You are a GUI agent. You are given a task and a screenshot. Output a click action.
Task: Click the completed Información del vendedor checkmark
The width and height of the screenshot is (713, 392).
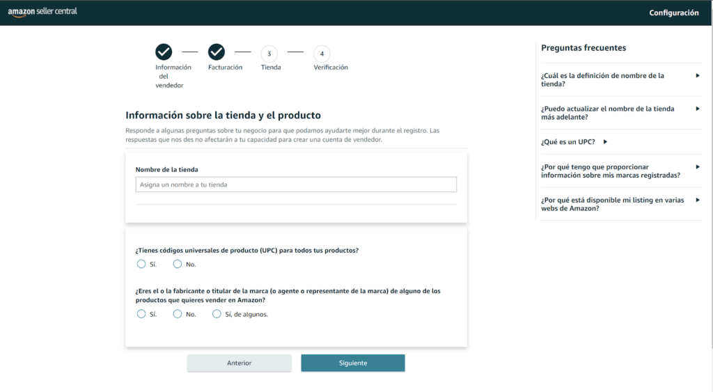pos(164,52)
